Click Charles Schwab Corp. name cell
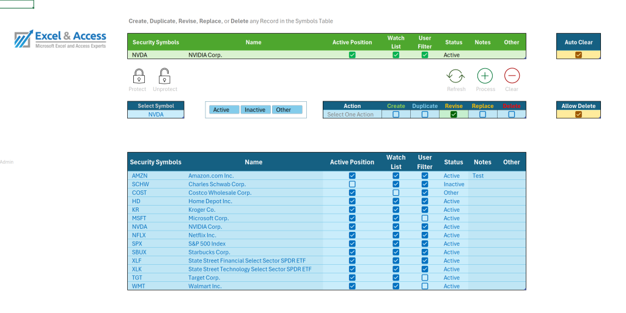The width and height of the screenshot is (626, 313). coord(254,184)
